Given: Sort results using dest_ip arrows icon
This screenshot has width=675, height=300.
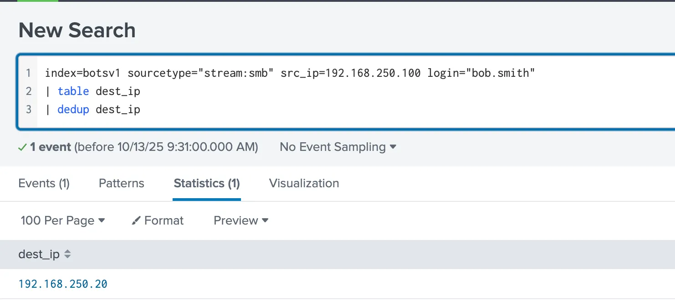Looking at the screenshot, I should click(x=67, y=255).
